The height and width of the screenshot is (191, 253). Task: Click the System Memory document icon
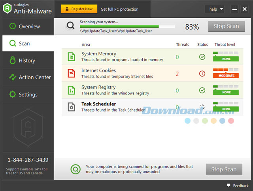71,57
